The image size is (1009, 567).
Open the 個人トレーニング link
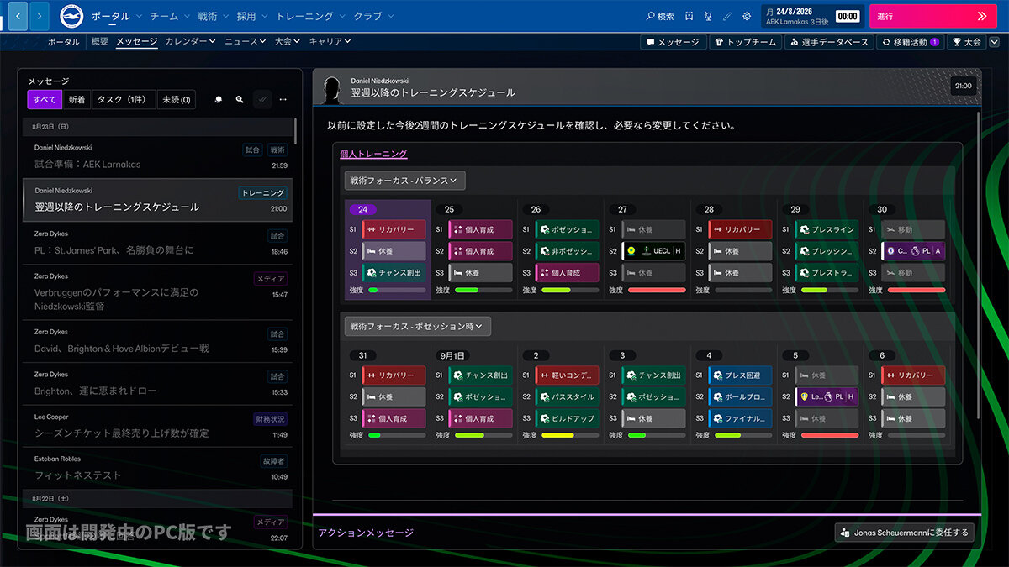coord(373,154)
